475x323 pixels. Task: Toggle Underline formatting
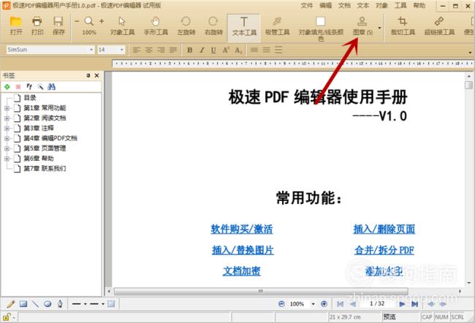213,50
